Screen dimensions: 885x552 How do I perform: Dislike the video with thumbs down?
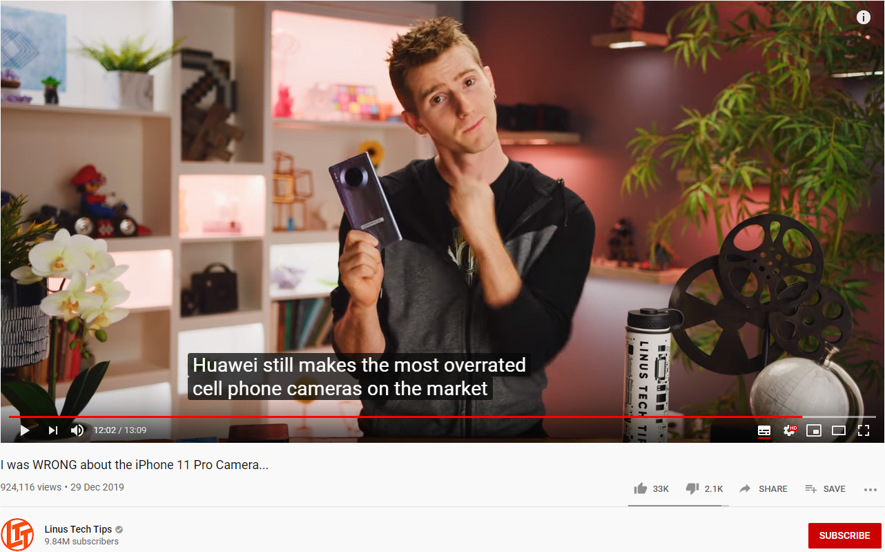pyautogui.click(x=704, y=488)
